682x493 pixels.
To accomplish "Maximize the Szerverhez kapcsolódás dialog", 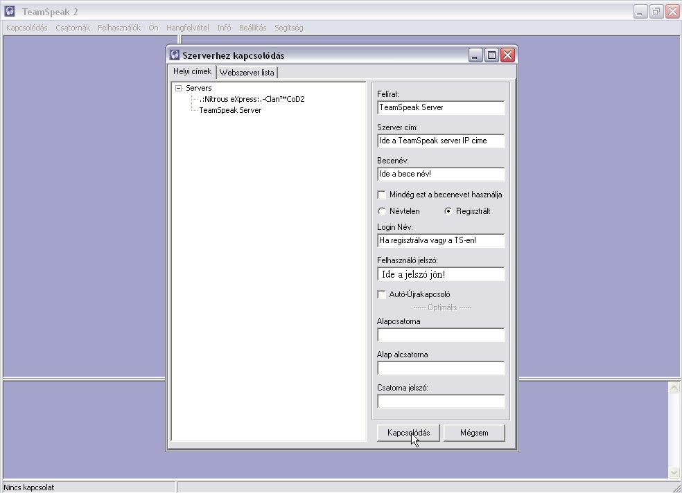I will (x=491, y=55).
